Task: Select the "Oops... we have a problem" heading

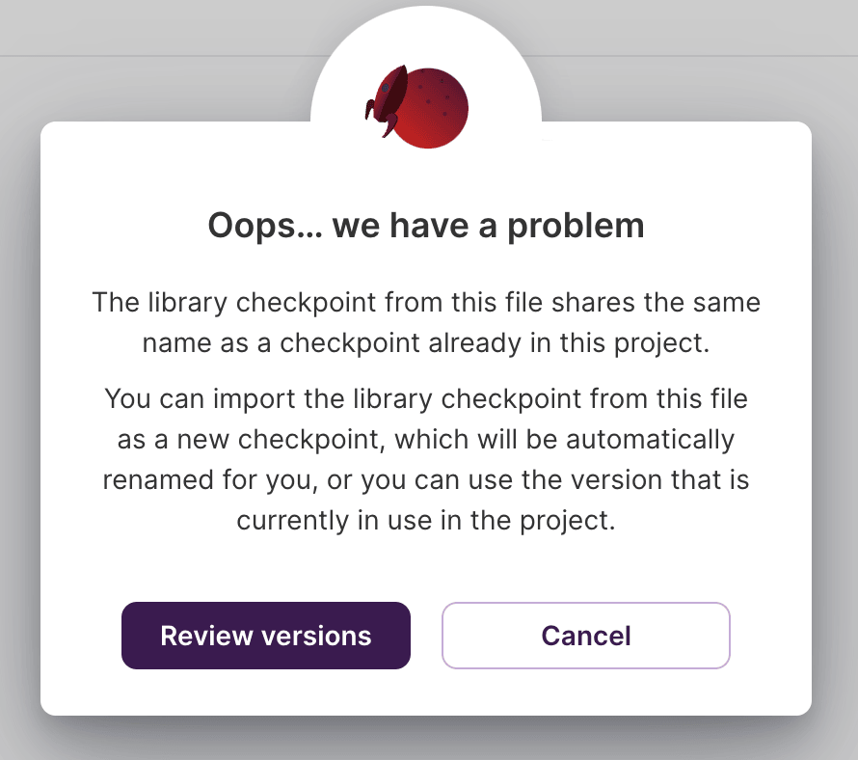Action: (426, 226)
